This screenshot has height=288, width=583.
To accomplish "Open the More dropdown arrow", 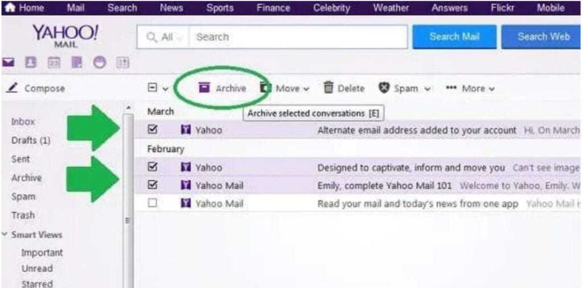I will click(492, 89).
